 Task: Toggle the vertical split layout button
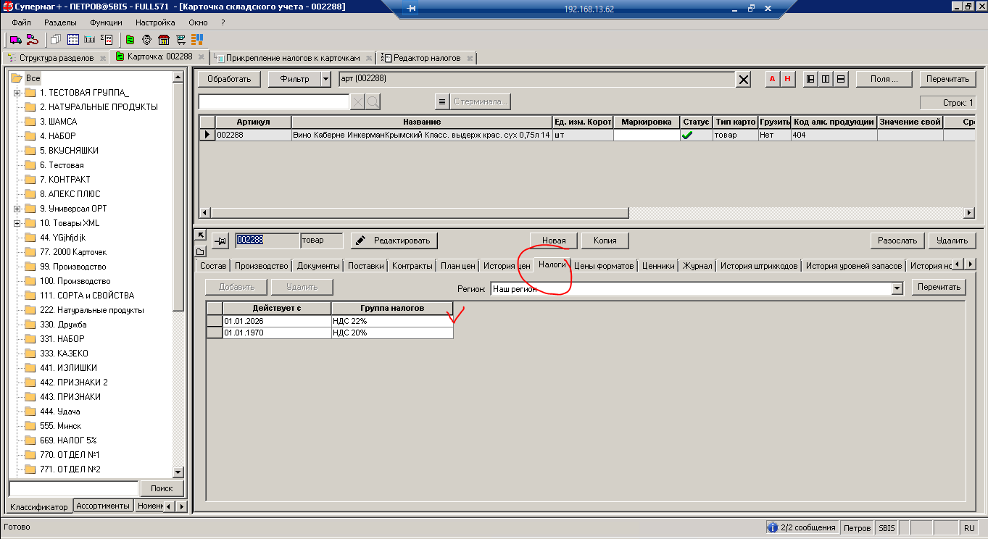(x=825, y=79)
